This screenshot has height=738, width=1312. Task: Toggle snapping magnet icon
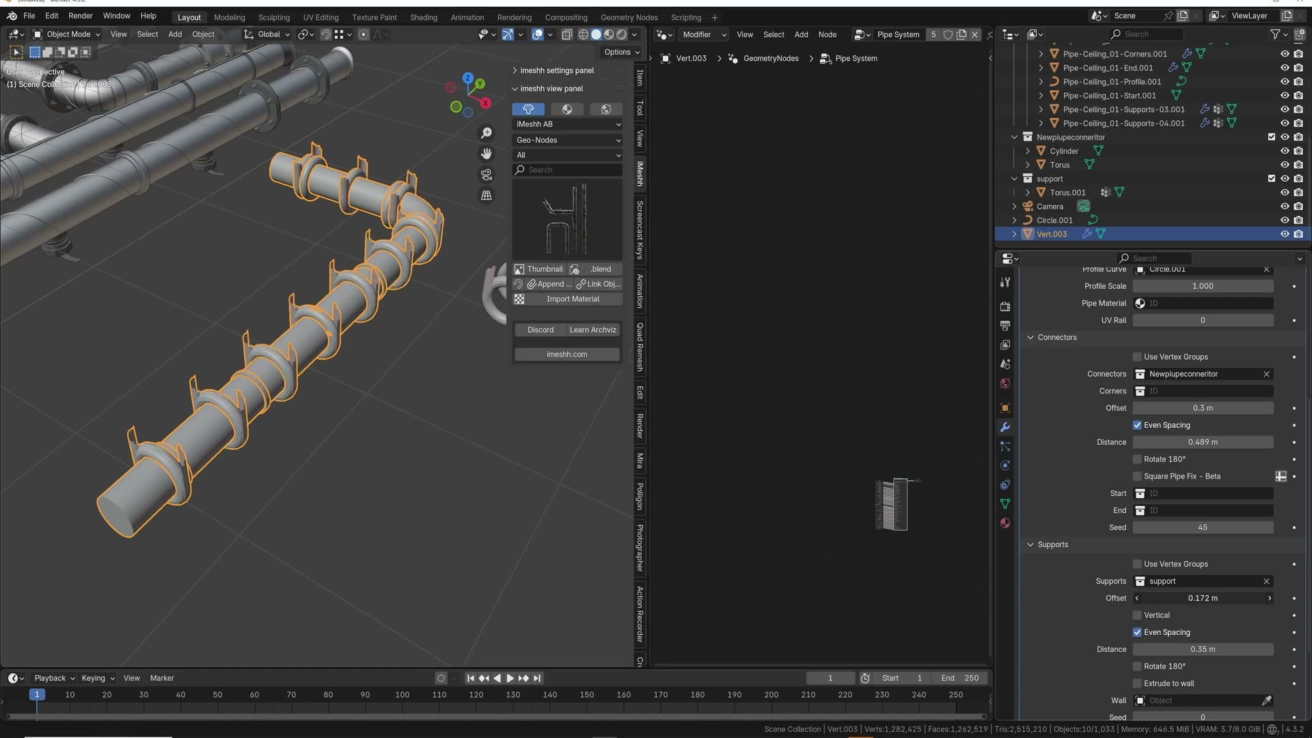pyautogui.click(x=326, y=34)
